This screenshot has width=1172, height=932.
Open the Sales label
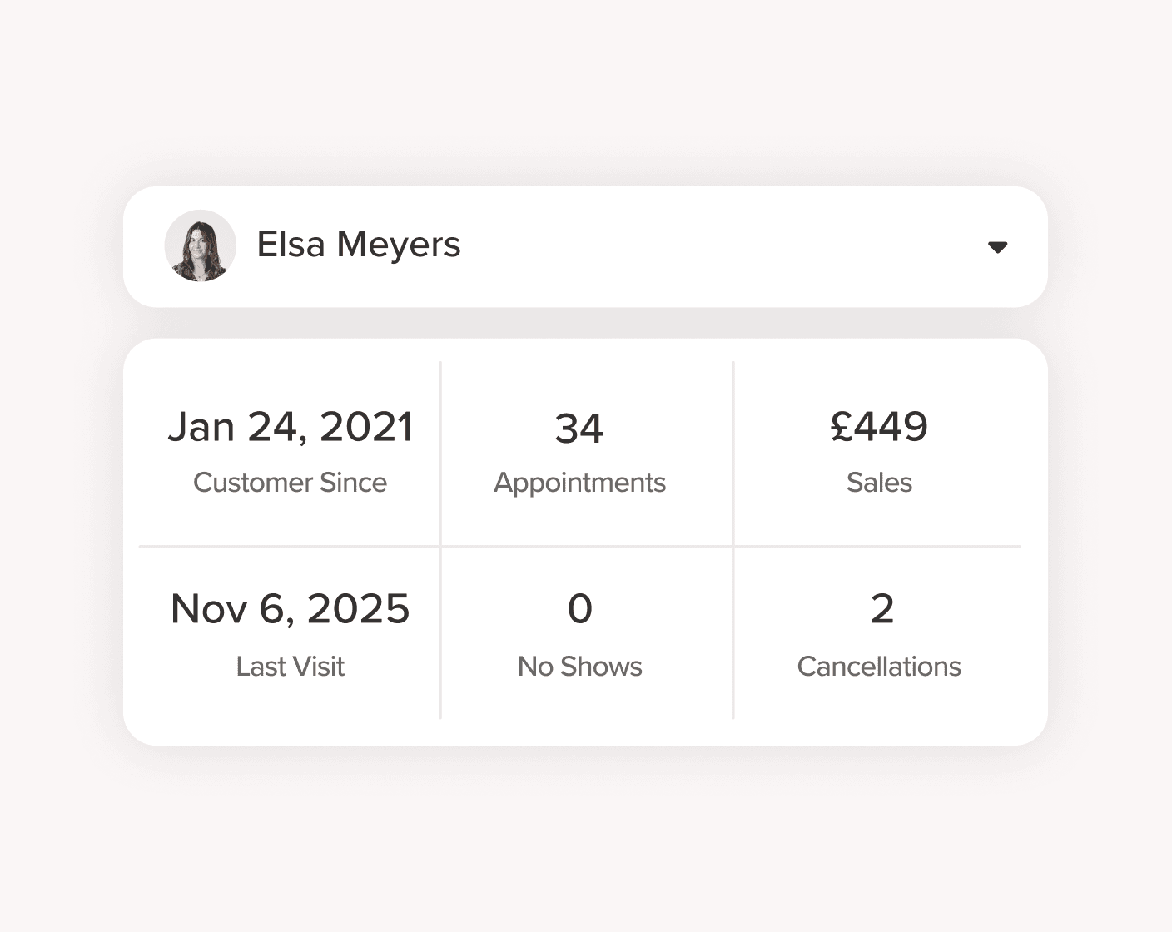pyautogui.click(x=879, y=483)
